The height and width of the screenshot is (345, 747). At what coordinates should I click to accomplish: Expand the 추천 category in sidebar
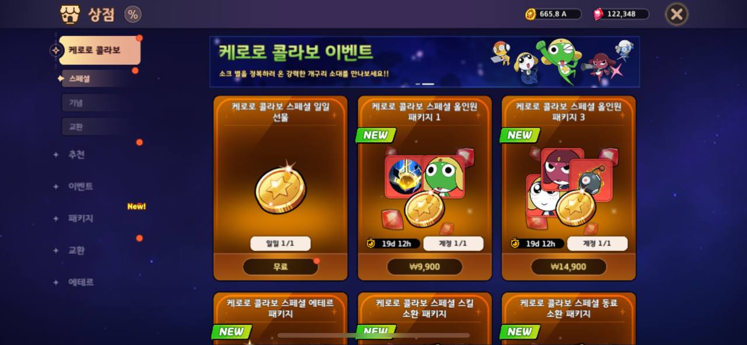point(76,155)
